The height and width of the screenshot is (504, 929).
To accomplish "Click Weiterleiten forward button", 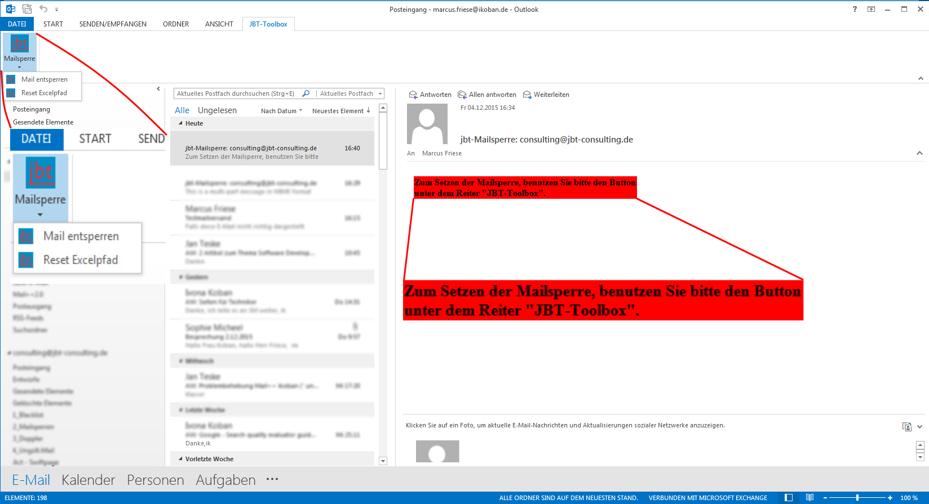I will (546, 95).
